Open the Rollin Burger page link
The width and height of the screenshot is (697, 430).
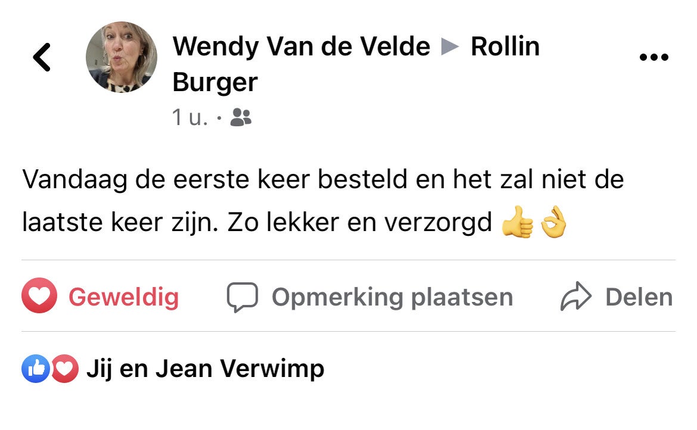355,64
